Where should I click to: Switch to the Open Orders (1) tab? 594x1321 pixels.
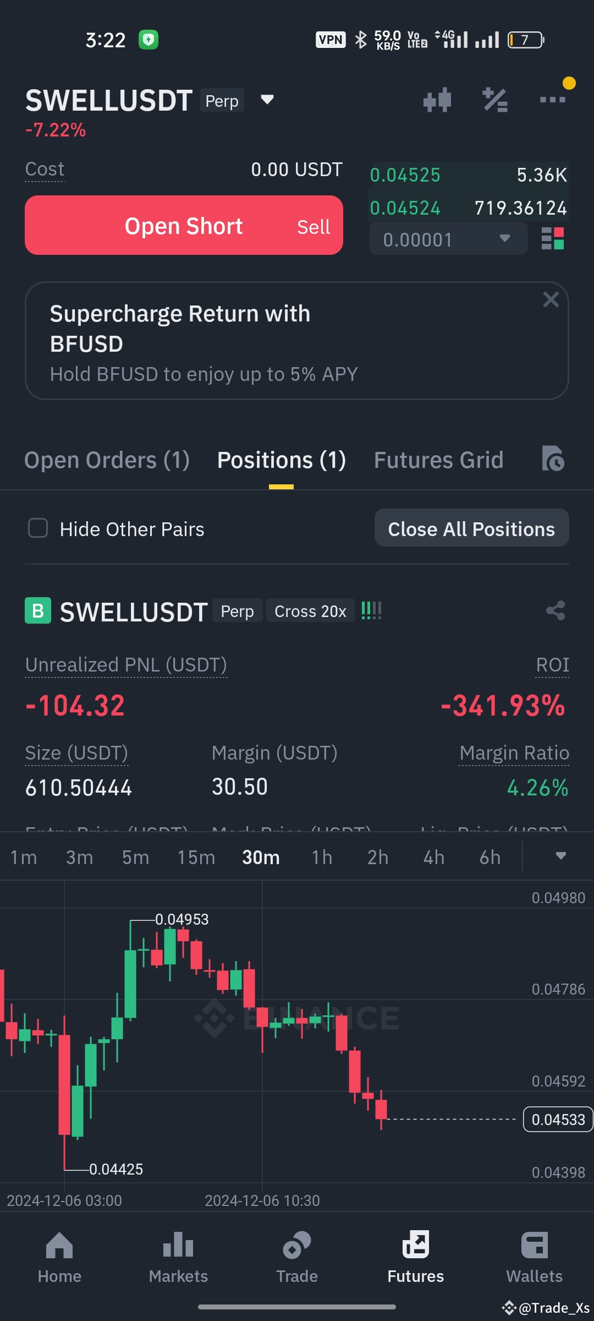tap(107, 460)
